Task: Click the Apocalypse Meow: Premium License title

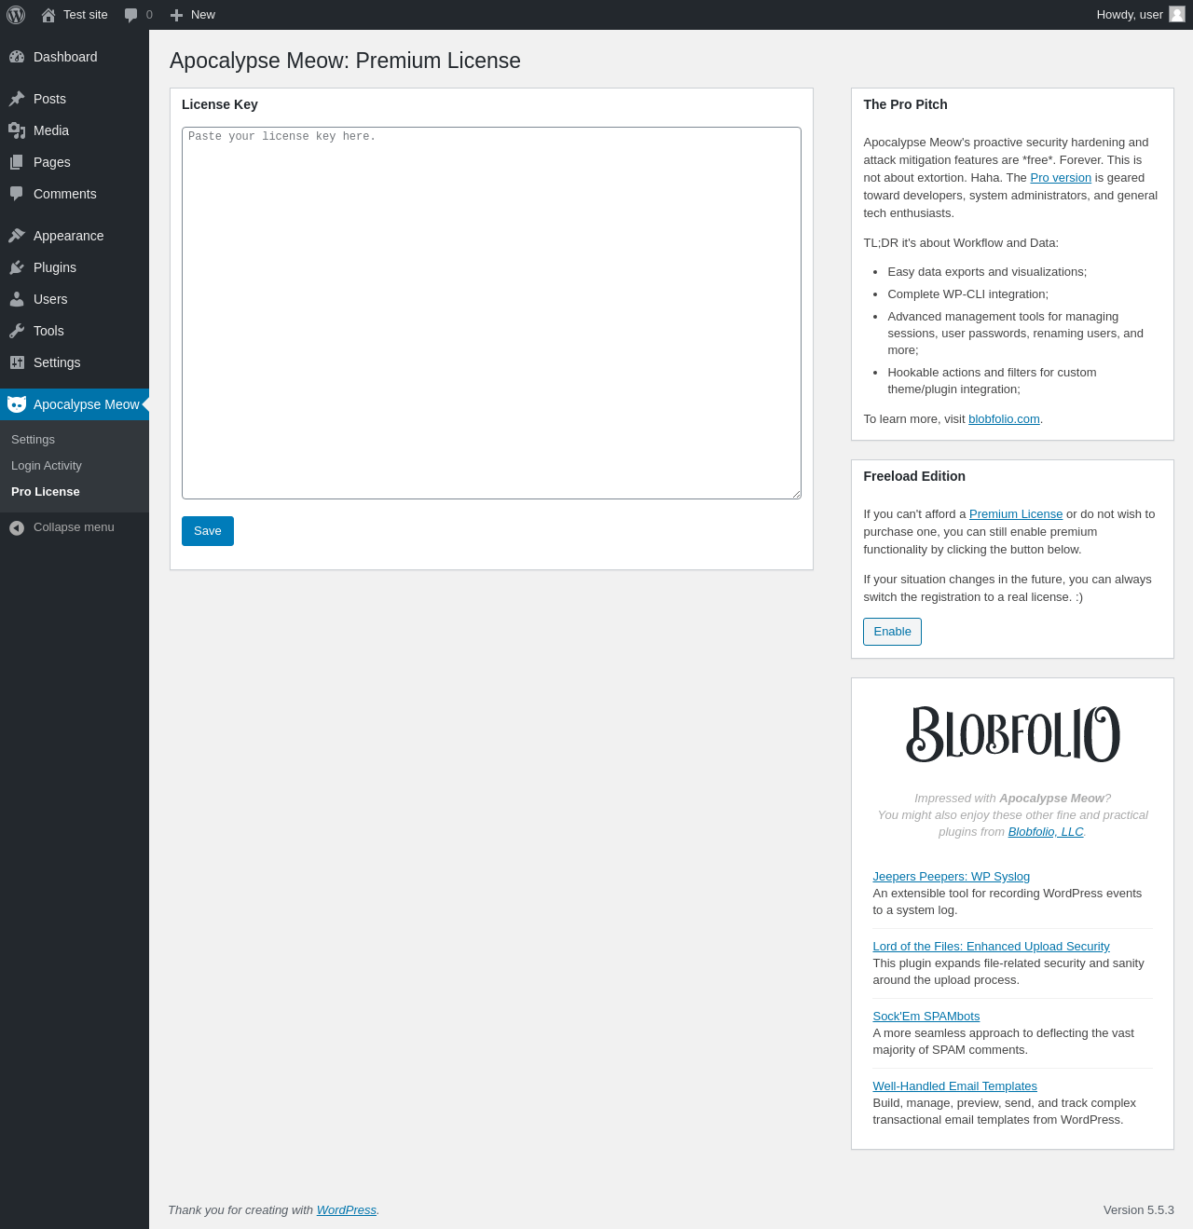Action: [345, 61]
